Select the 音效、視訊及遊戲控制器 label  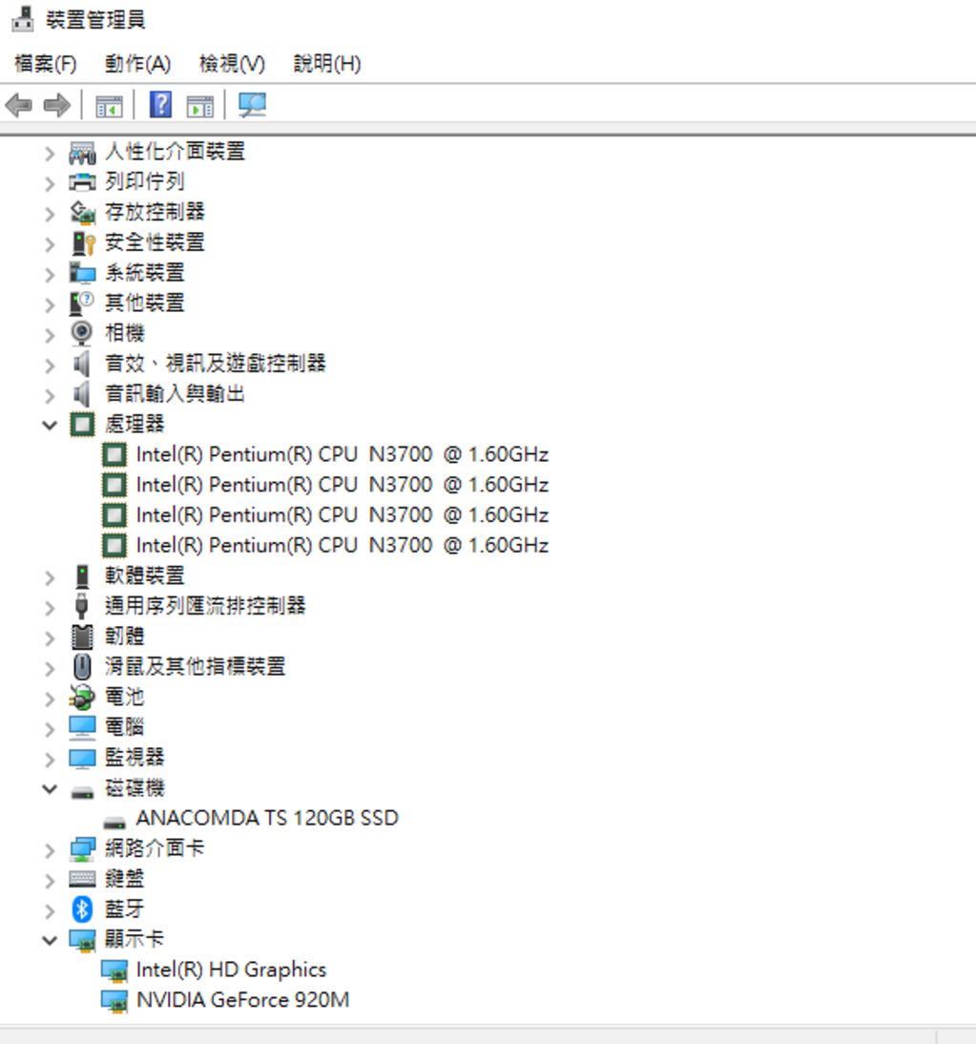point(215,364)
